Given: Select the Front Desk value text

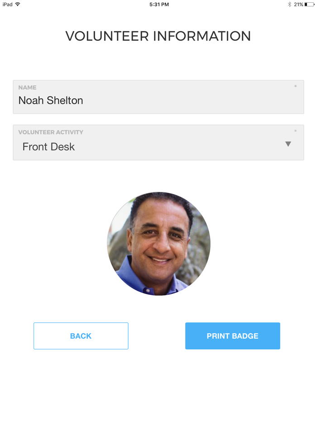Looking at the screenshot, I should [x=48, y=147].
